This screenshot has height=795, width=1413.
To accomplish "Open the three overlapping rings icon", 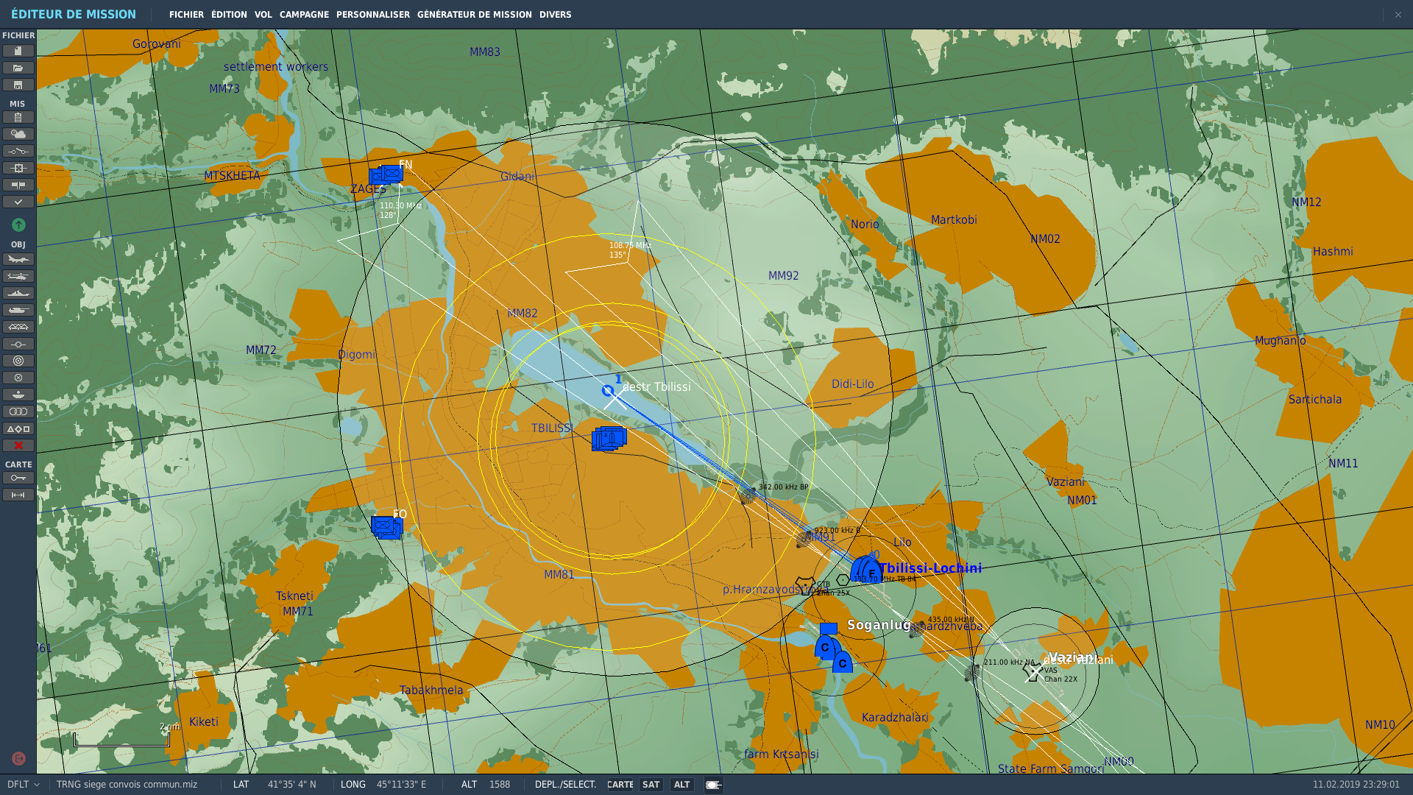I will [18, 411].
